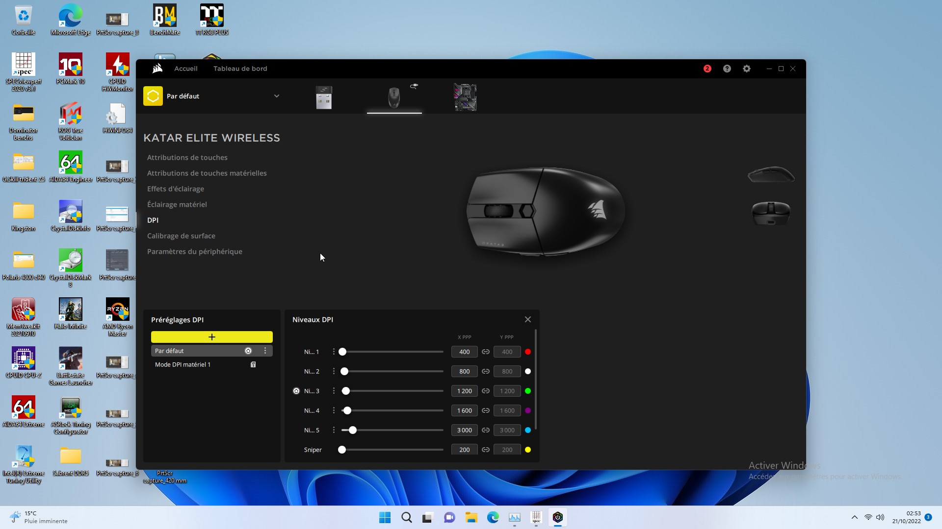
Task: Select the Katar mouse device icon
Action: pos(394,97)
